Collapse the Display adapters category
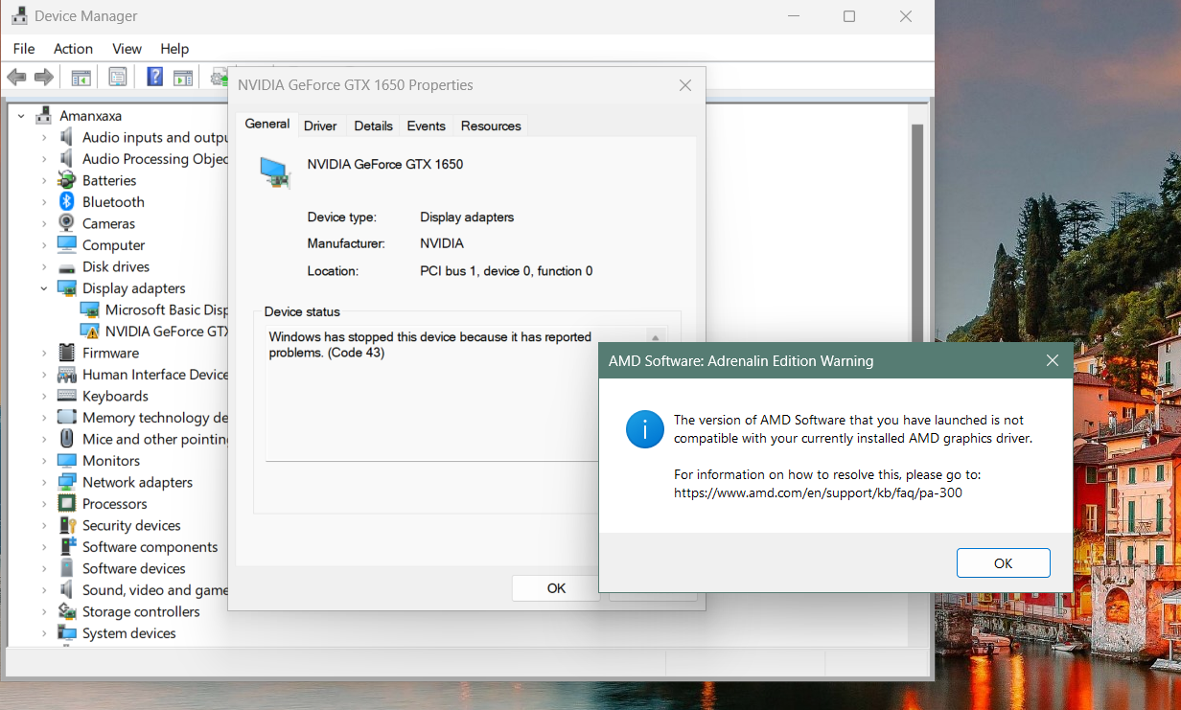Viewport: 1181px width, 710px height. [43, 287]
